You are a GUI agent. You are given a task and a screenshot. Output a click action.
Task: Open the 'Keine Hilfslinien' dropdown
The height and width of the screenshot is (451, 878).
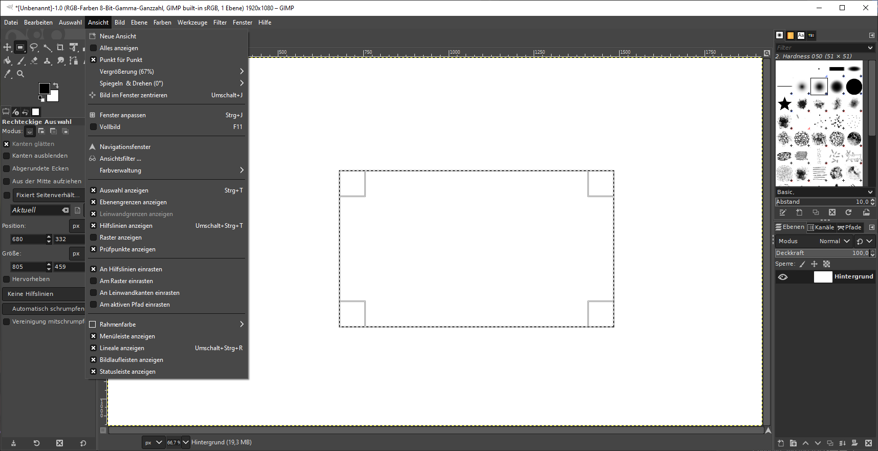(43, 294)
